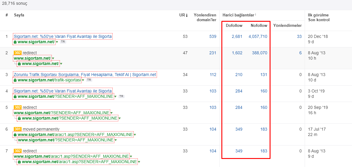Viewport: 352px width, 167px height.
Task: Open dropdown arrow of row 5's source URL
Action: tap(111, 113)
